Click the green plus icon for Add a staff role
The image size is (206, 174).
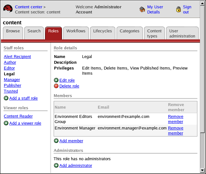click(6, 98)
